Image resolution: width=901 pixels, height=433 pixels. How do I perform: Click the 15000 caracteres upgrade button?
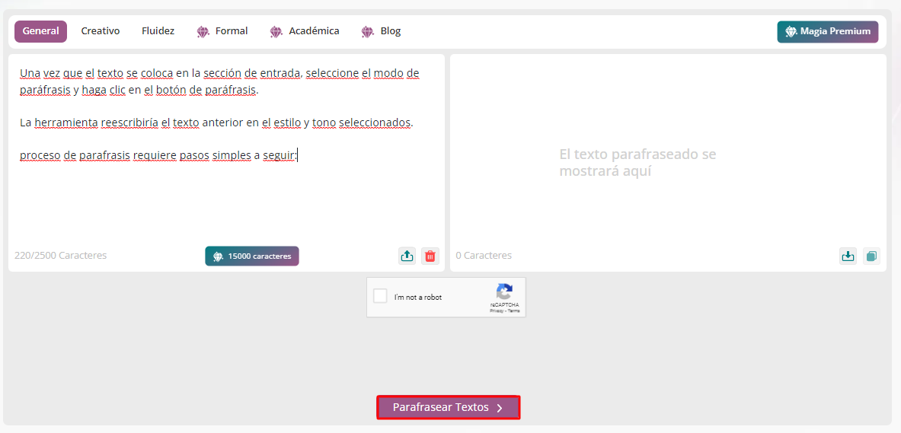251,256
